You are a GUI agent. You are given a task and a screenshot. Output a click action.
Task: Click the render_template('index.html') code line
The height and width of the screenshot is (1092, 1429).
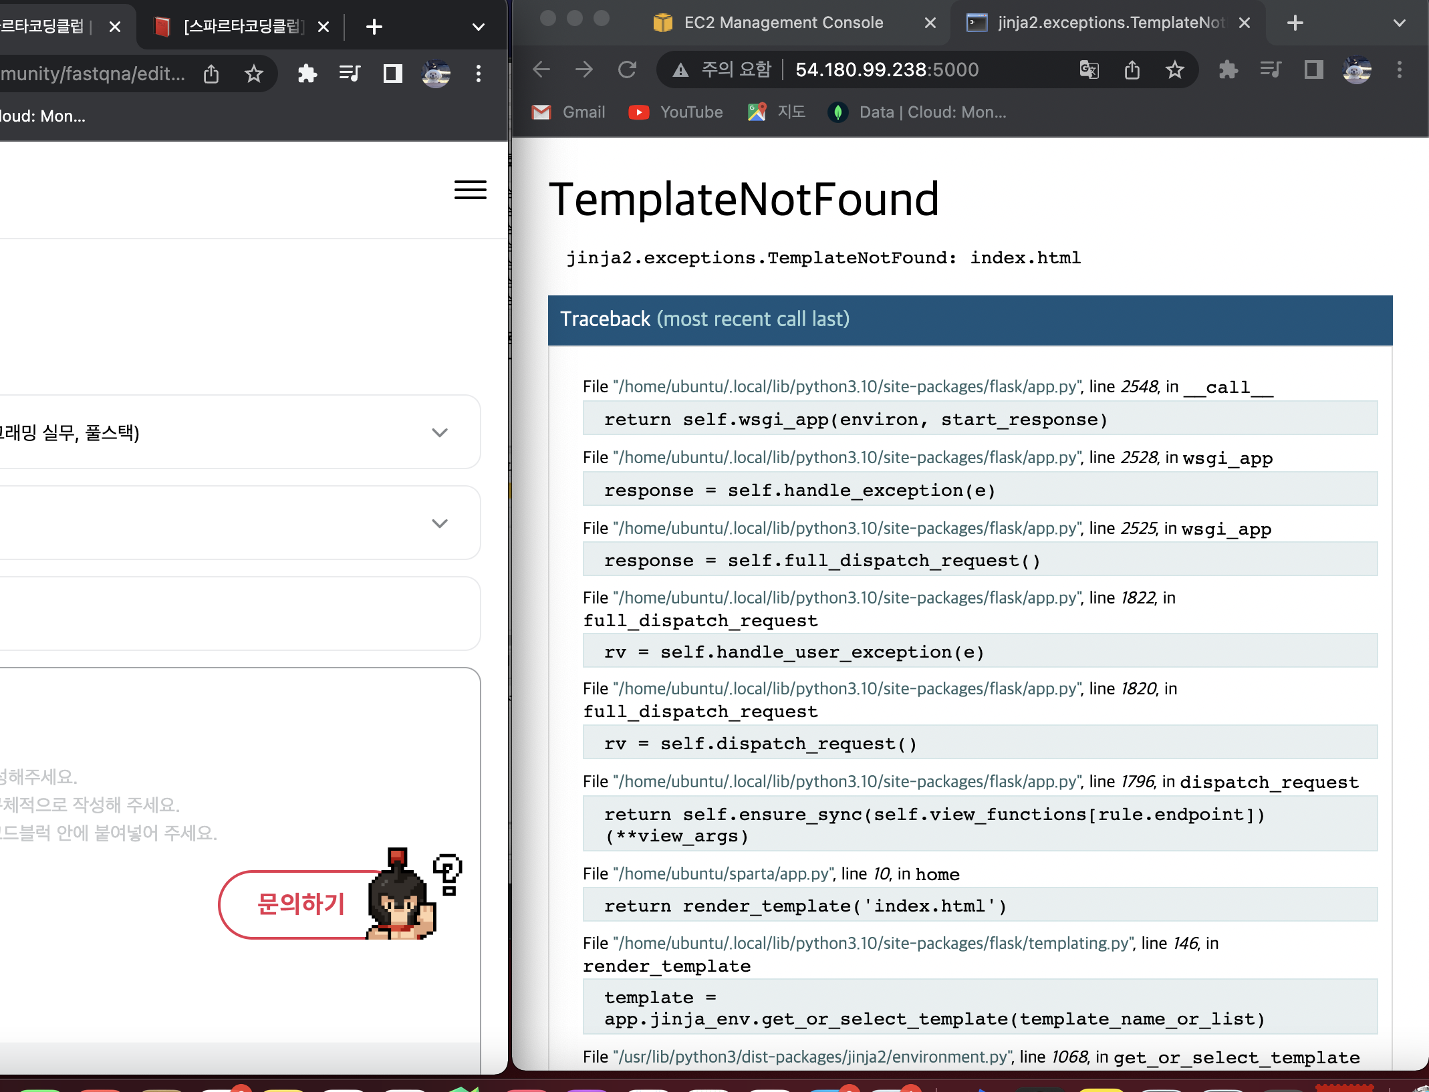tap(980, 905)
